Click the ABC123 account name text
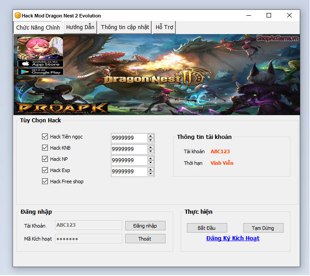Viewport: 310px width, 276px height. pos(220,151)
